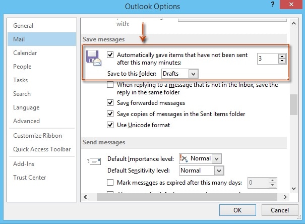This screenshot has height=224, width=305.
Task: Enable save reply in same folder checkbox
Action: point(110,85)
